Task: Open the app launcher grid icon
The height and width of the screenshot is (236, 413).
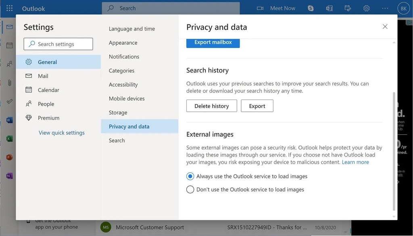Action: tap(10, 8)
